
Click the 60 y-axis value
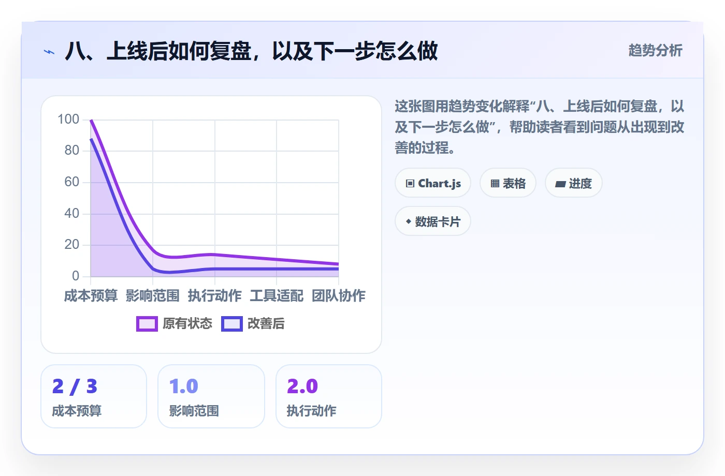pos(72,182)
